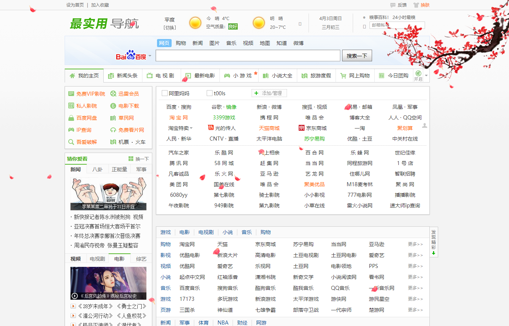The image size is (509, 326).
Task: Tick the t00ls checkbox
Action: click(x=210, y=93)
